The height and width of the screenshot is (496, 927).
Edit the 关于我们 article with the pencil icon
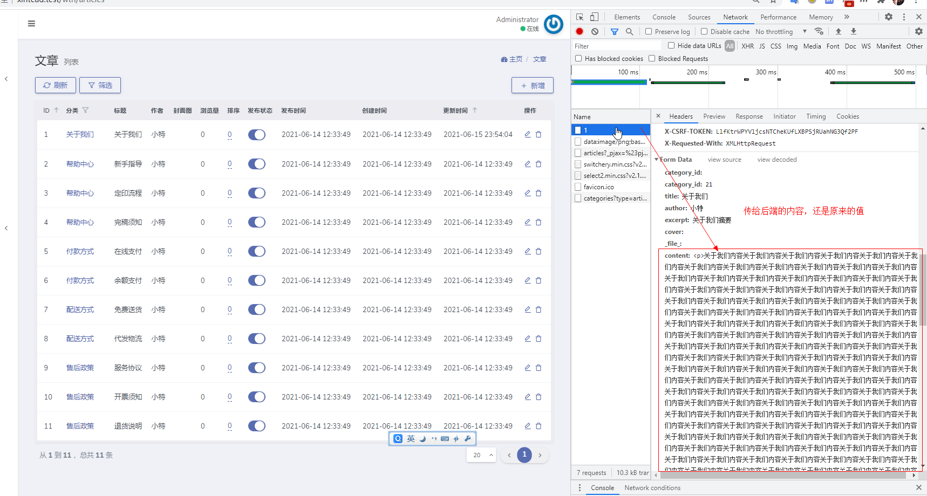(527, 134)
